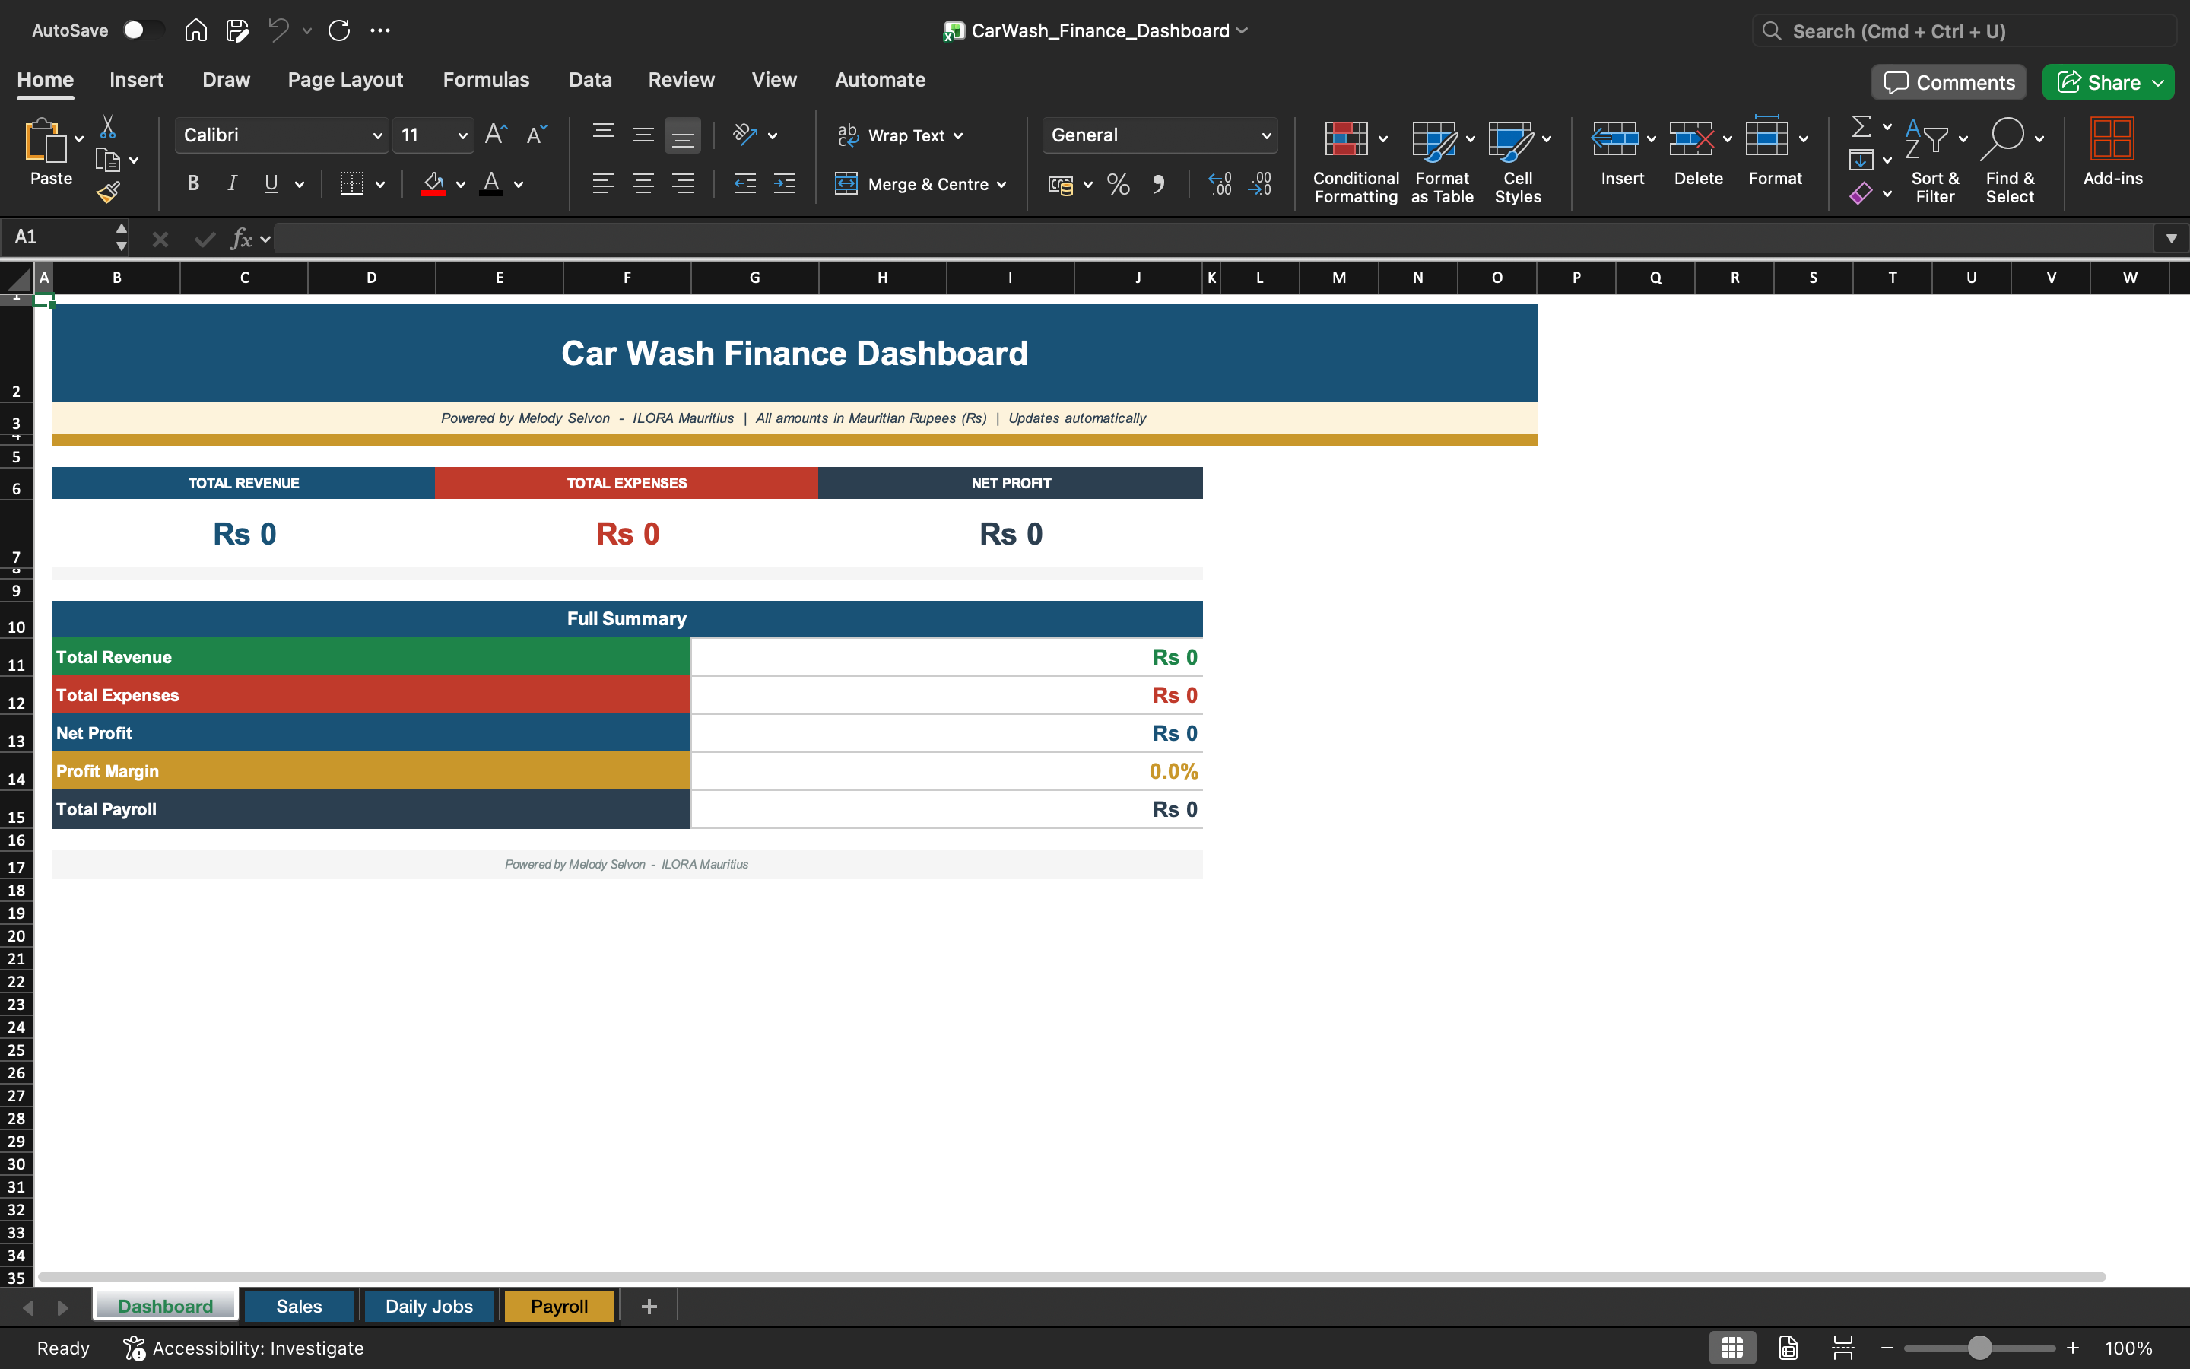Click the Save icon in title bar

pos(237,30)
